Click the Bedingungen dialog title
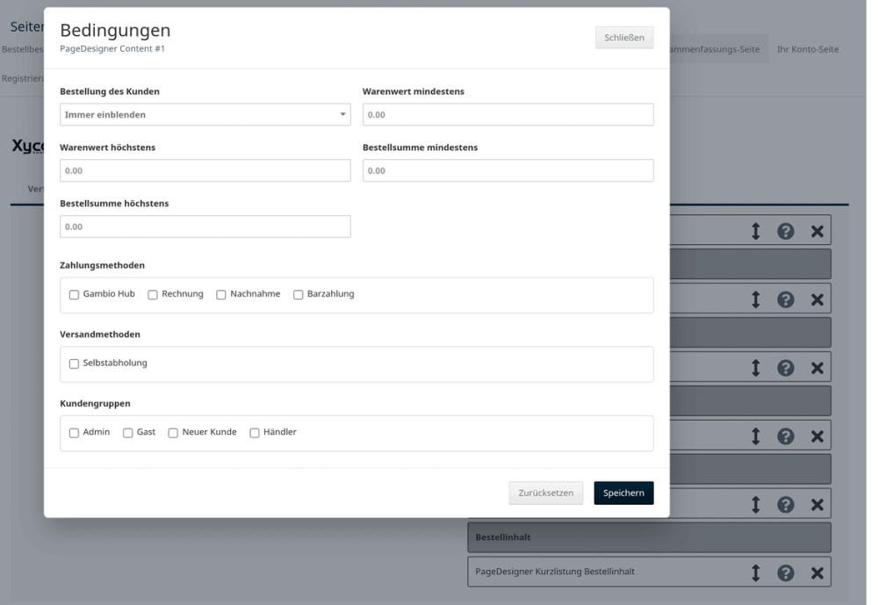This screenshot has width=878, height=605. (x=115, y=30)
